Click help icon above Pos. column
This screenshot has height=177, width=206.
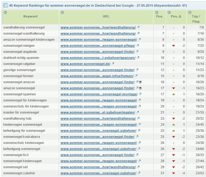point(156,12)
